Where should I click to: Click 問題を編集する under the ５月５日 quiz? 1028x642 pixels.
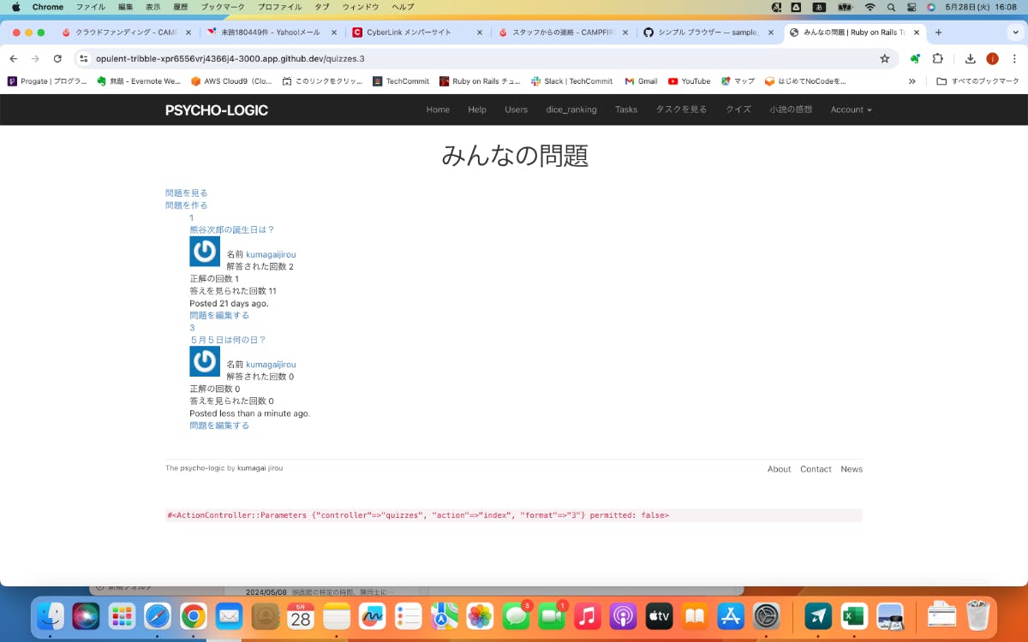(x=219, y=425)
